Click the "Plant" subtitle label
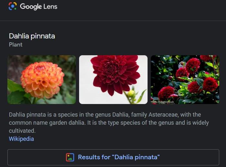The image size is (226, 167). 16,45
